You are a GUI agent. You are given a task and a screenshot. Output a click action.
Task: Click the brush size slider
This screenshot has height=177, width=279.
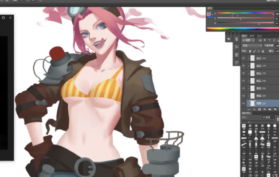tap(259, 122)
